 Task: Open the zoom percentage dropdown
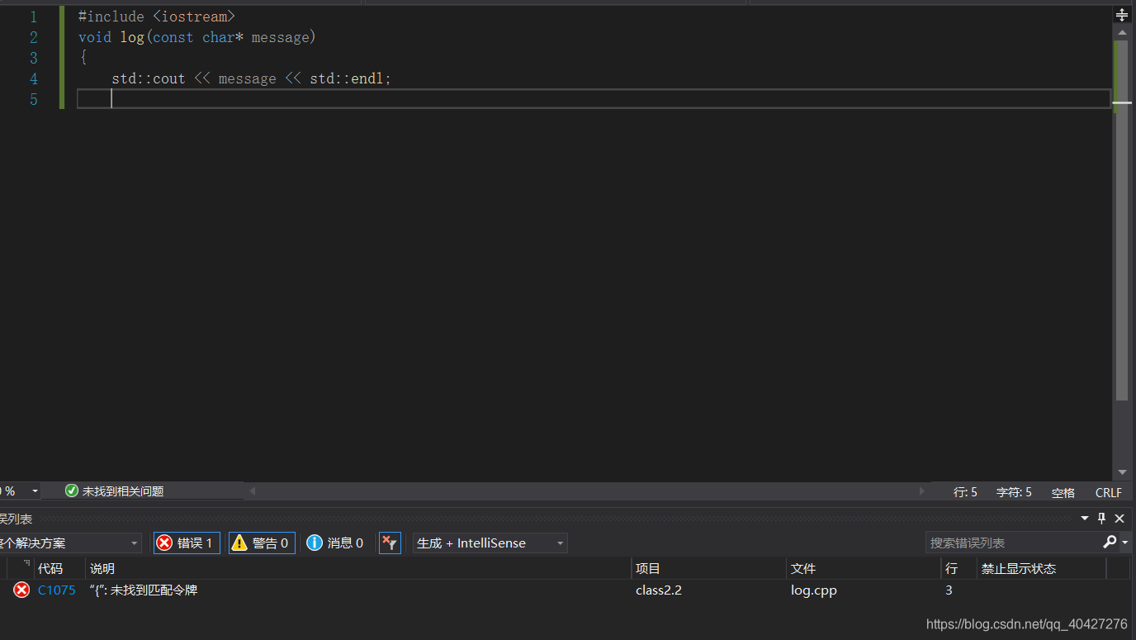[x=35, y=491]
